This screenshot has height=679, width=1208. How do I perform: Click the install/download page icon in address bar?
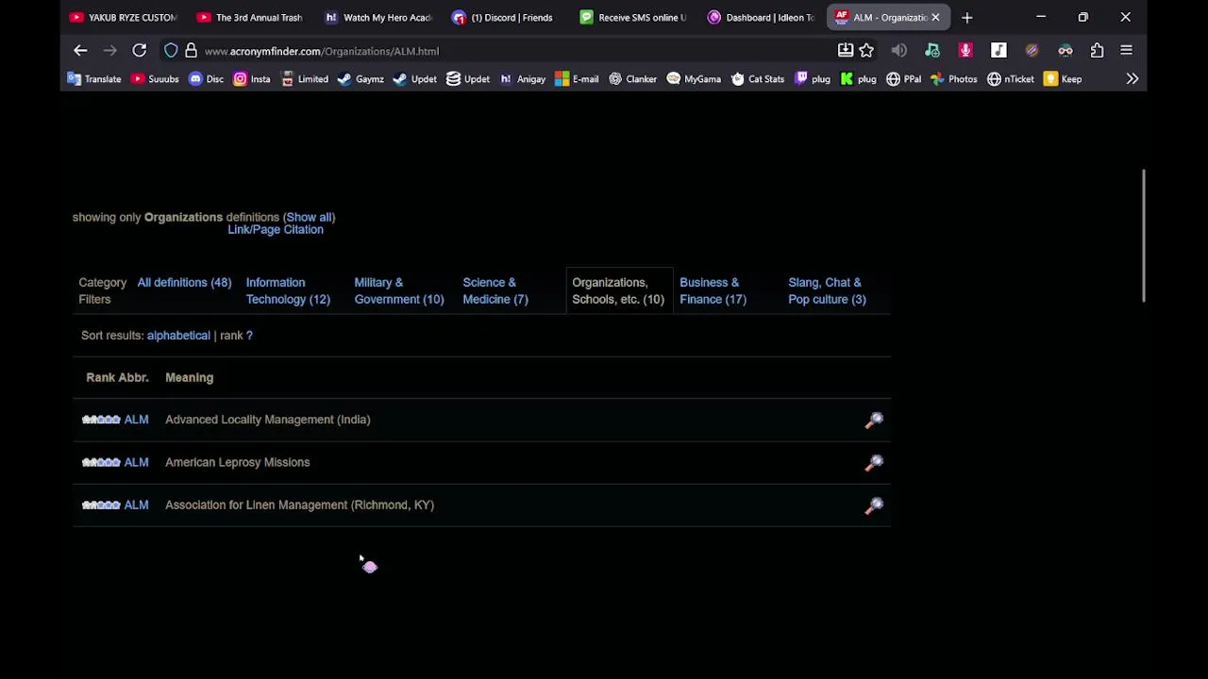(x=846, y=51)
